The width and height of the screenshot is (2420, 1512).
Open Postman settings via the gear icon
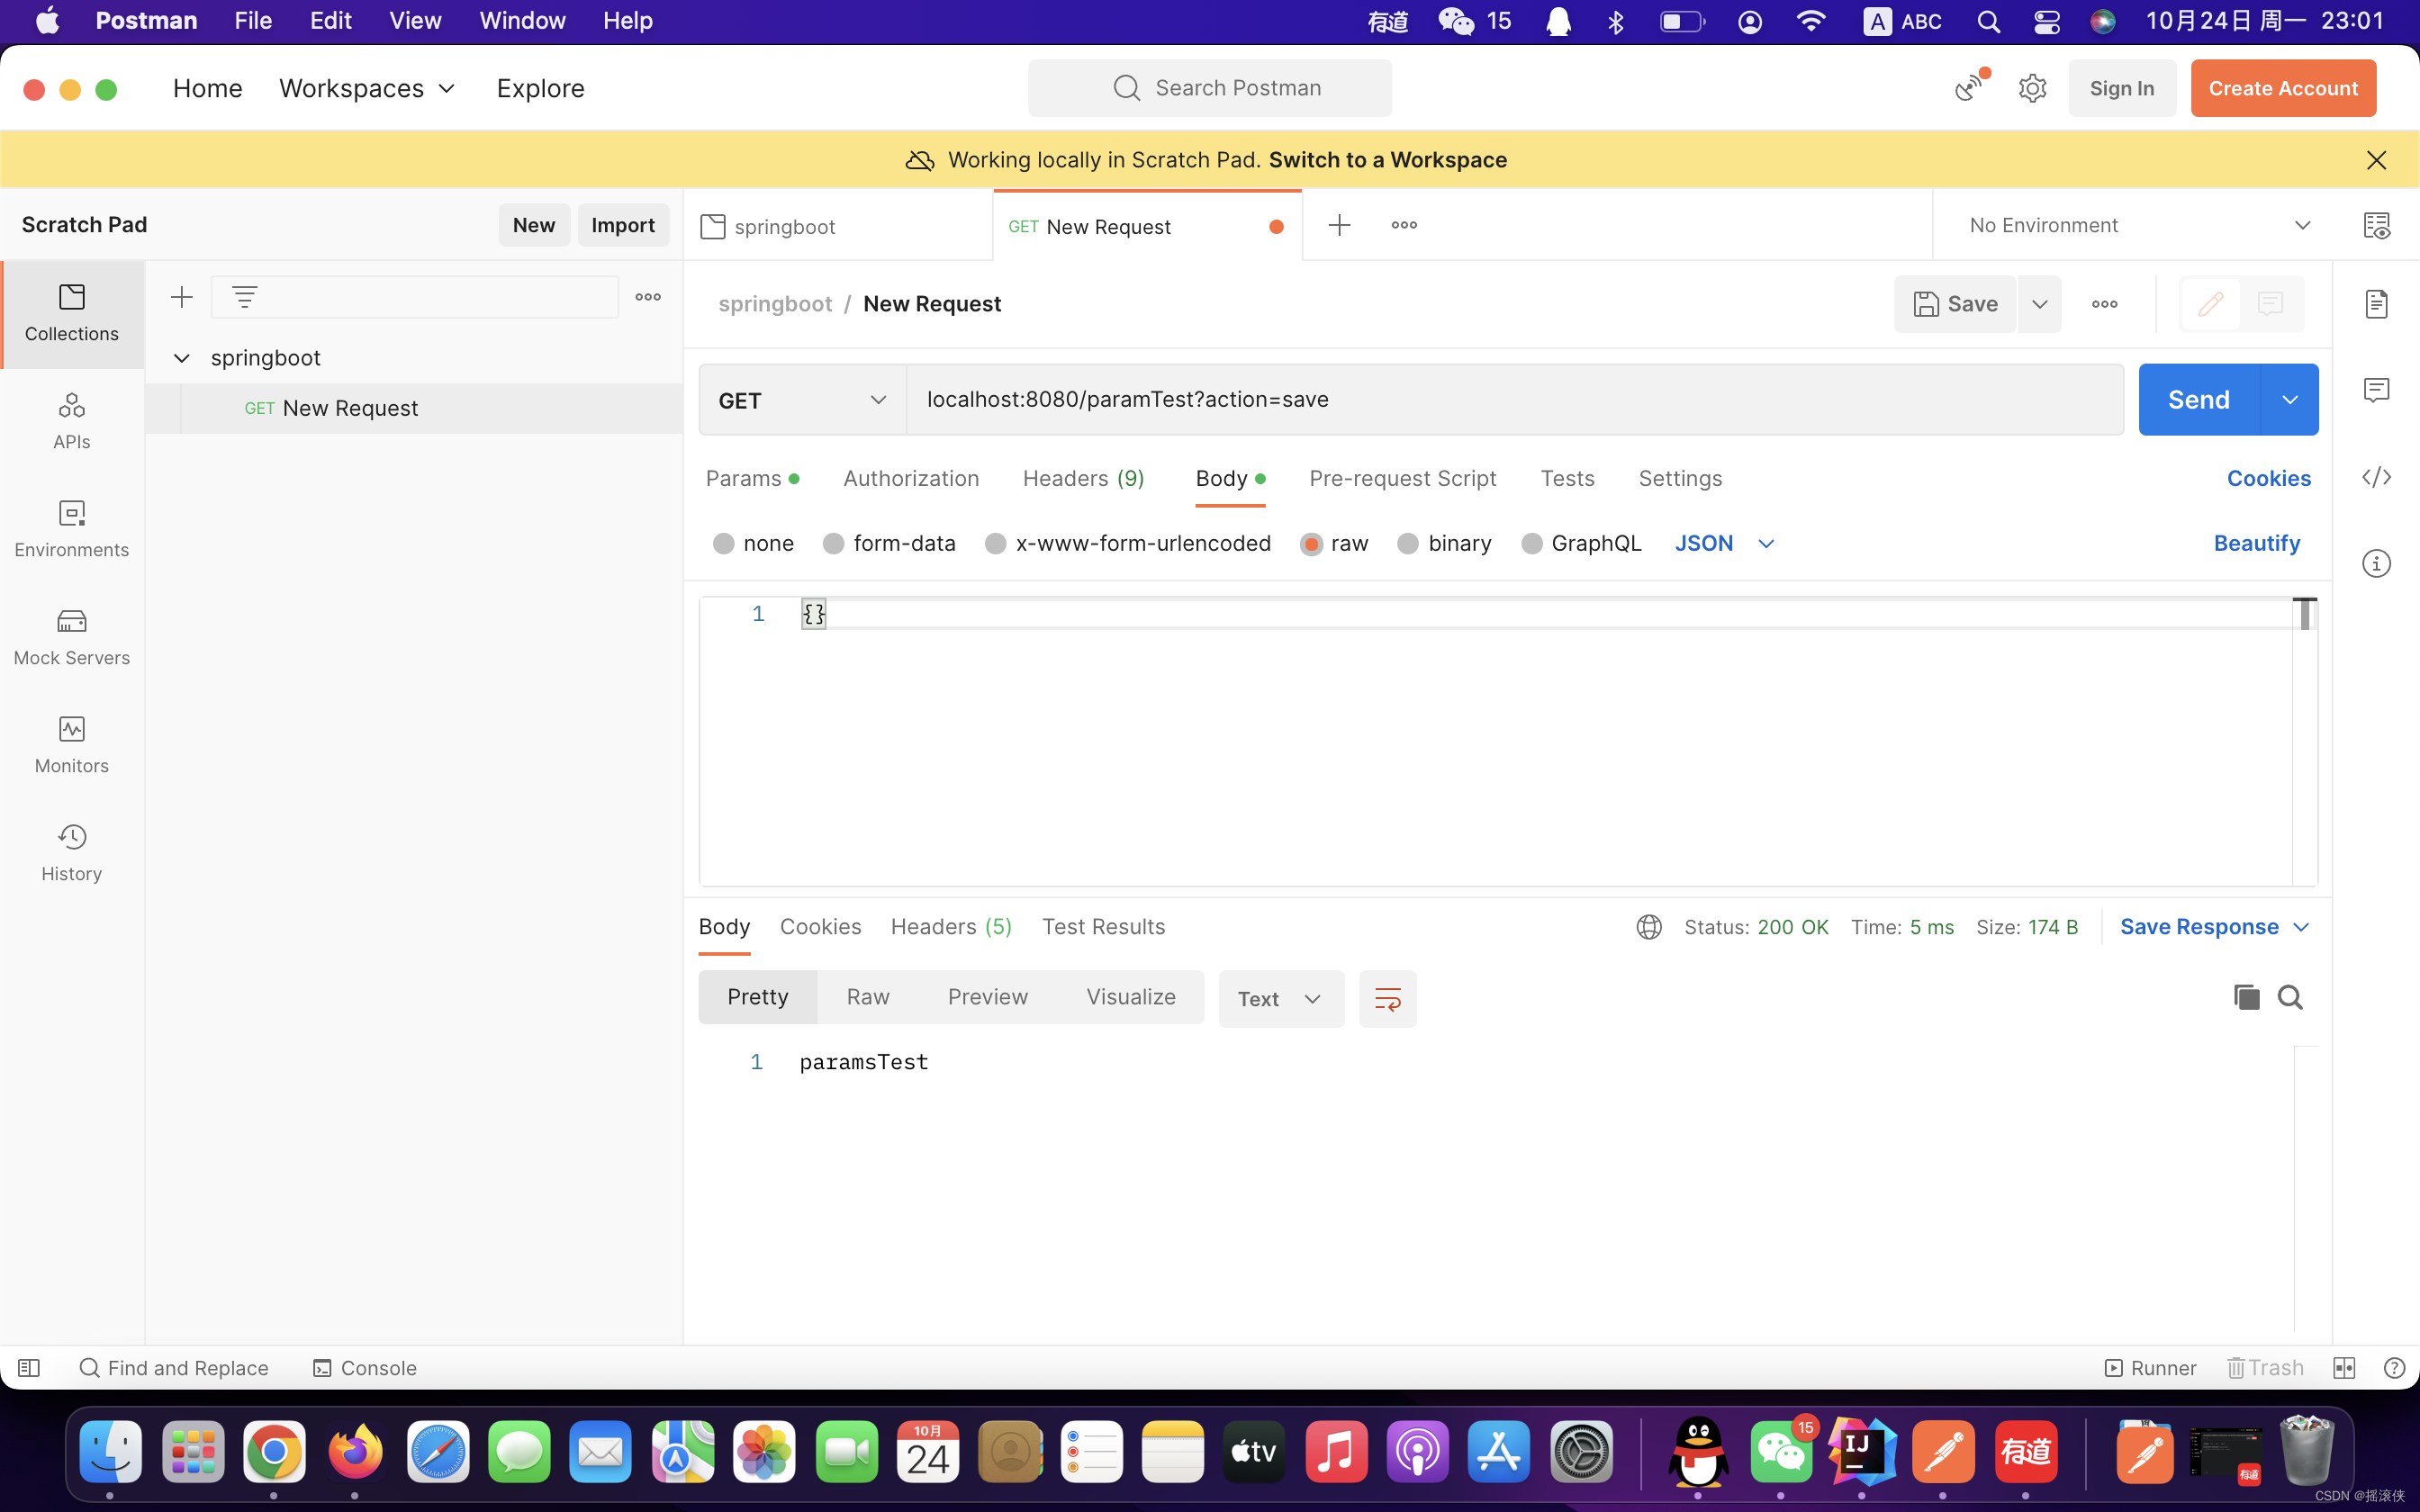tap(2033, 87)
